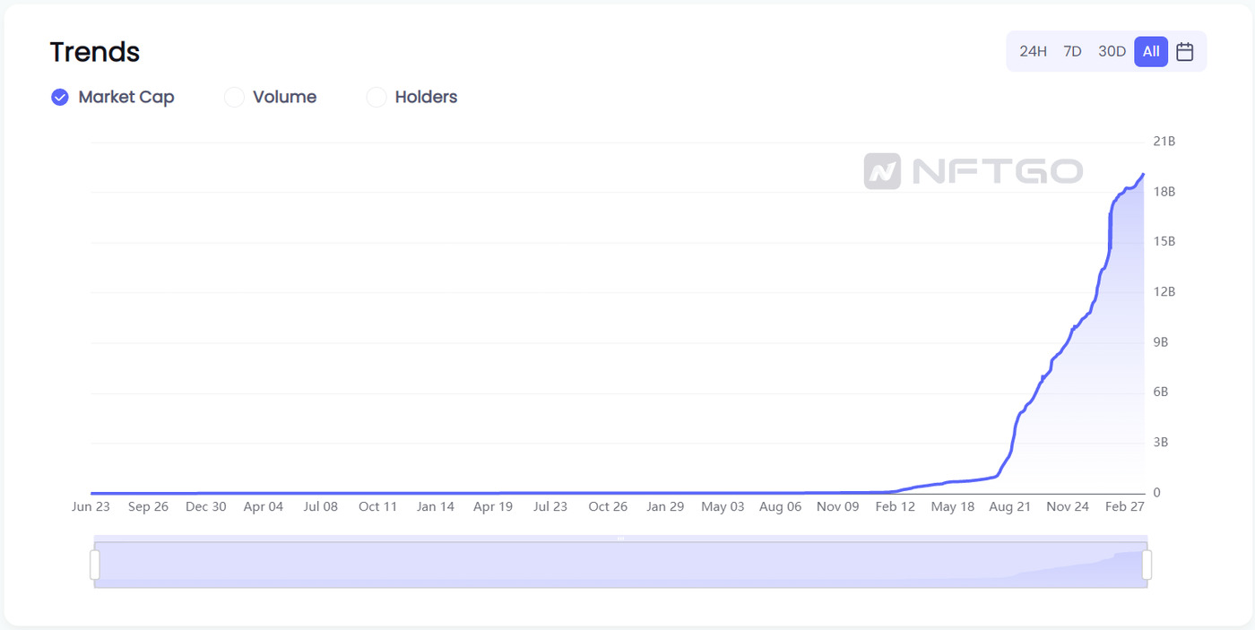
Task: Click the range selector overview bar
Action: coord(620,565)
